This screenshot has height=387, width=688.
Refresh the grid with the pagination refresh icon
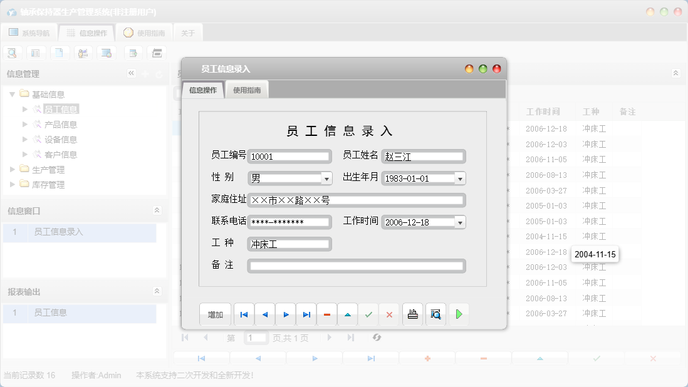(377, 338)
